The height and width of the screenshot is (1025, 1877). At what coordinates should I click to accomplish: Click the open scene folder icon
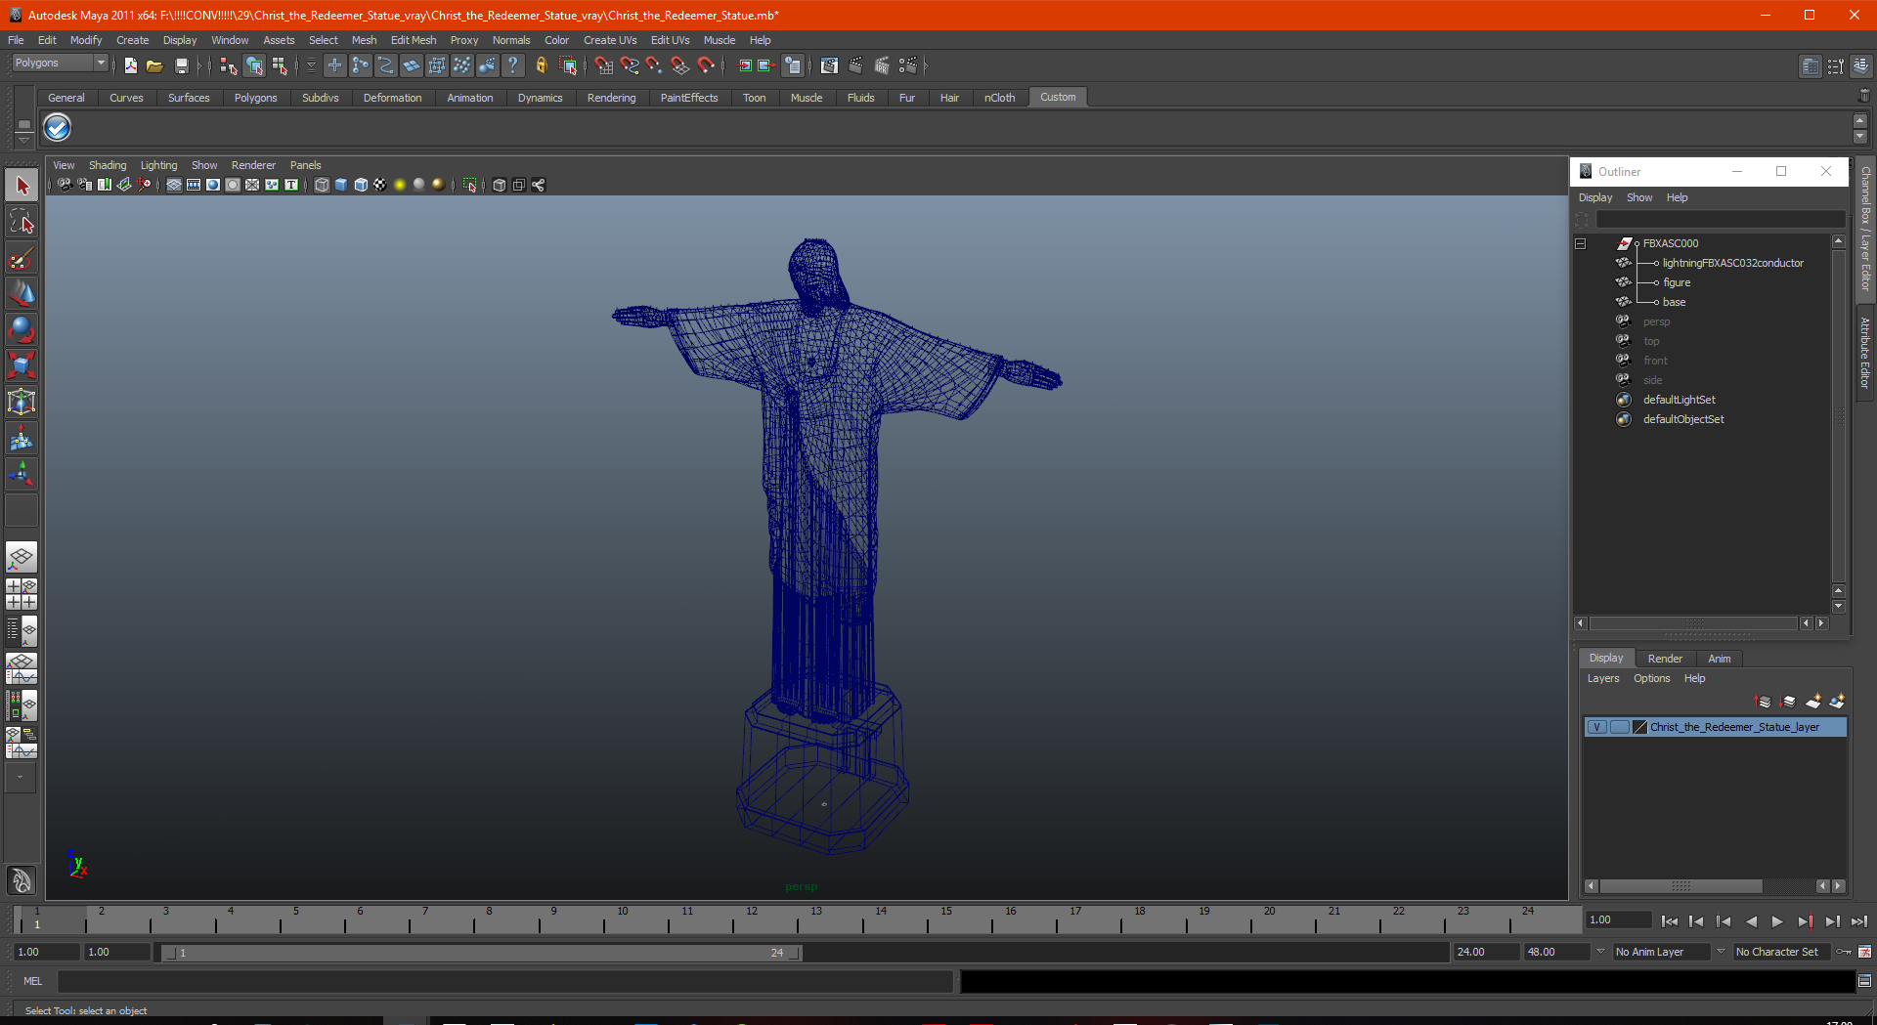(x=154, y=65)
